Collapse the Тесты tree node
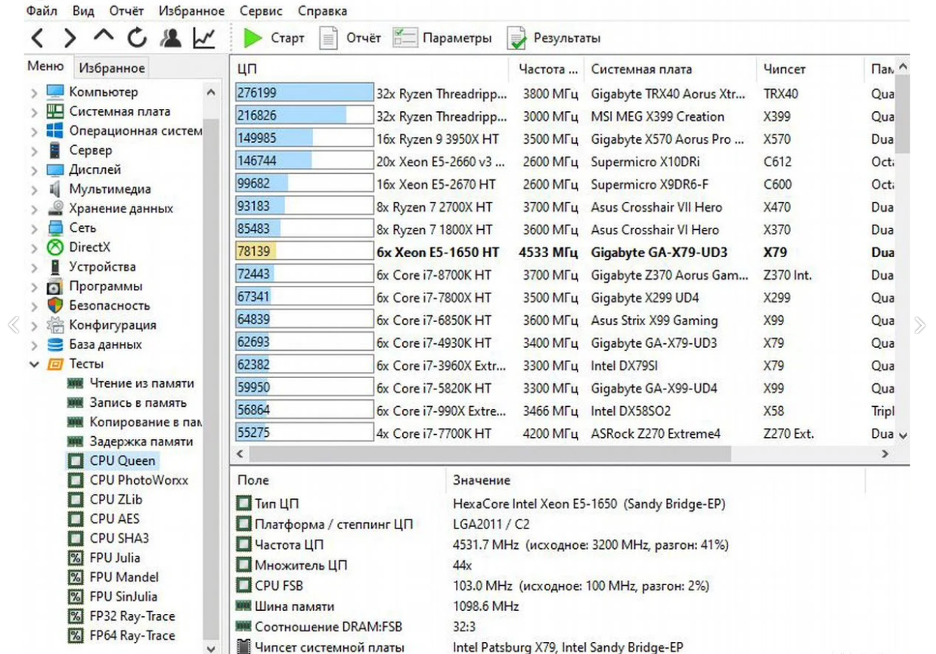 click(34, 364)
